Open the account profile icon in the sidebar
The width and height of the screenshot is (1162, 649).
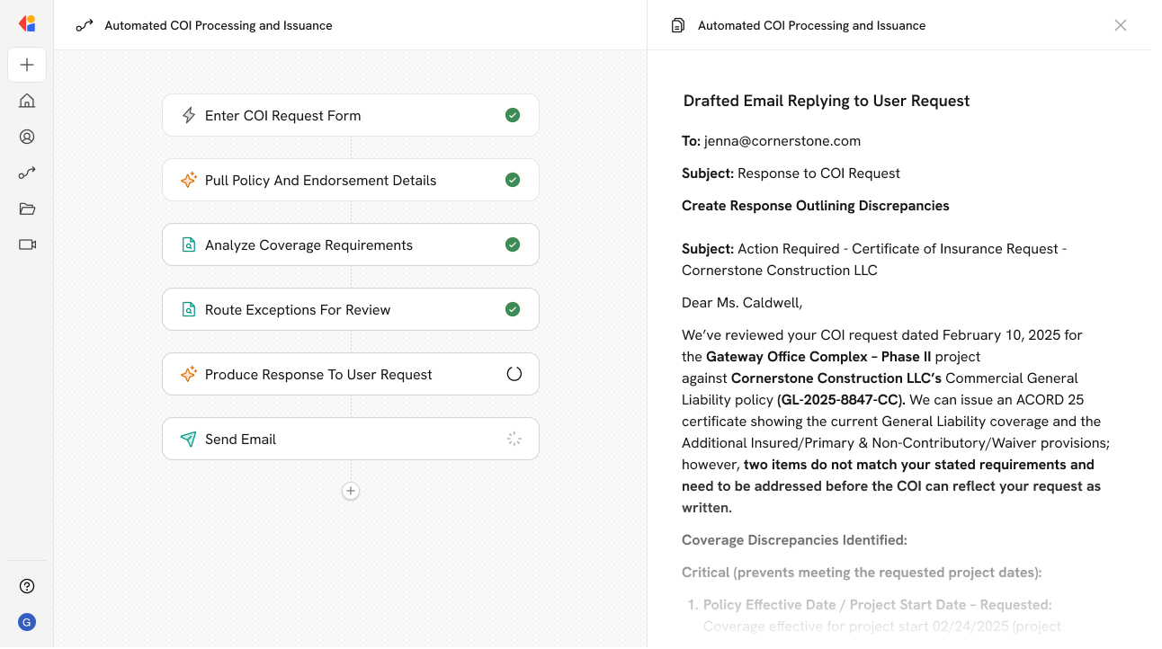[27, 137]
